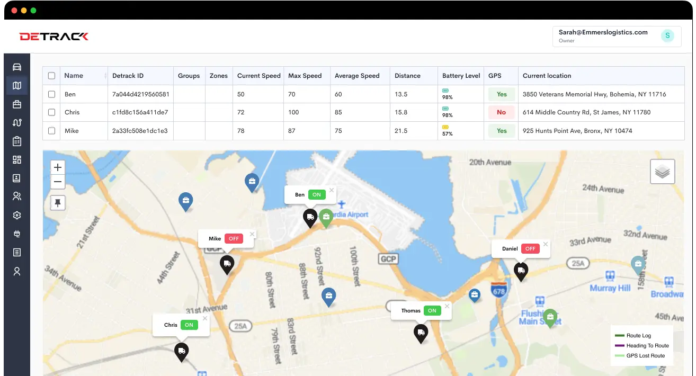Open the settings gear sidebar icon
696x376 pixels.
coord(17,215)
